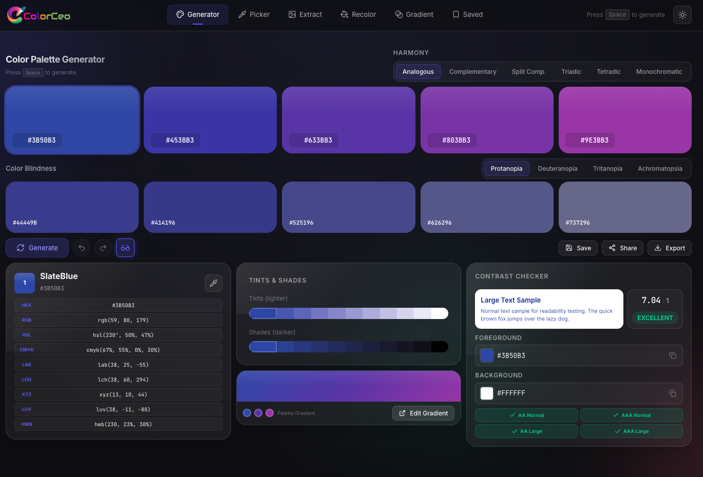Copy the foreground hex value #3B50B3
703x477 pixels.
[673, 355]
